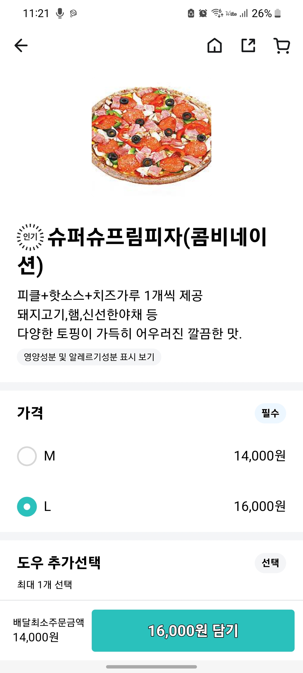Tap the bottom navigation gesture bar
This screenshot has height=673, width=303.
point(151,667)
